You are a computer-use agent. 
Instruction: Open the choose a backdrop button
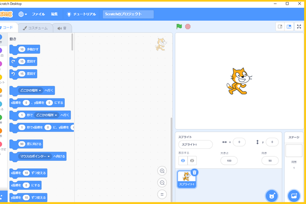(x=294, y=196)
